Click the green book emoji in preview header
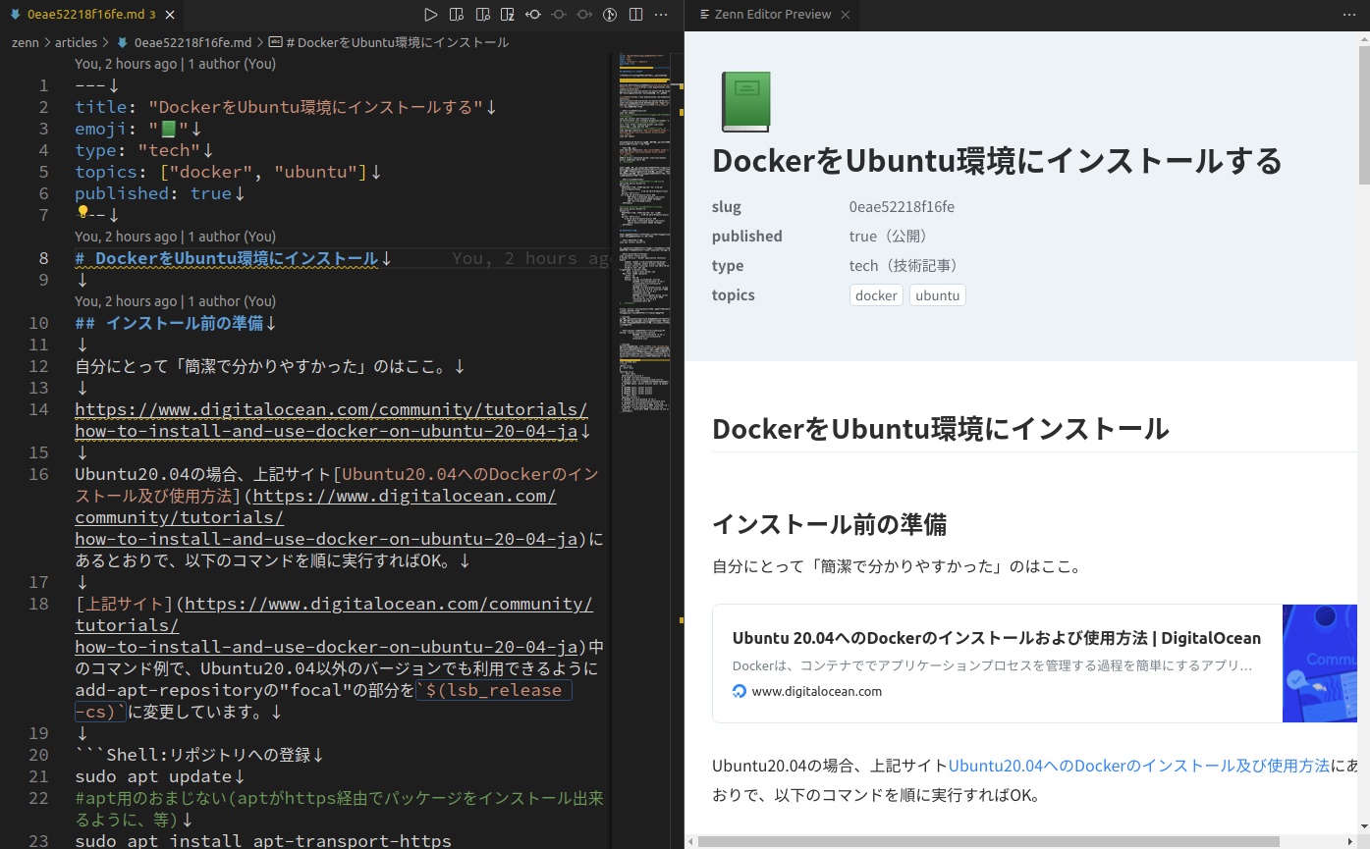Screen dimensions: 1370x849 (745, 102)
